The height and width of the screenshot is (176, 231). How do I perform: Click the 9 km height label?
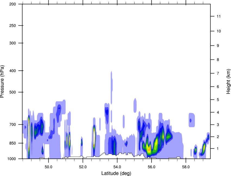click(218, 46)
